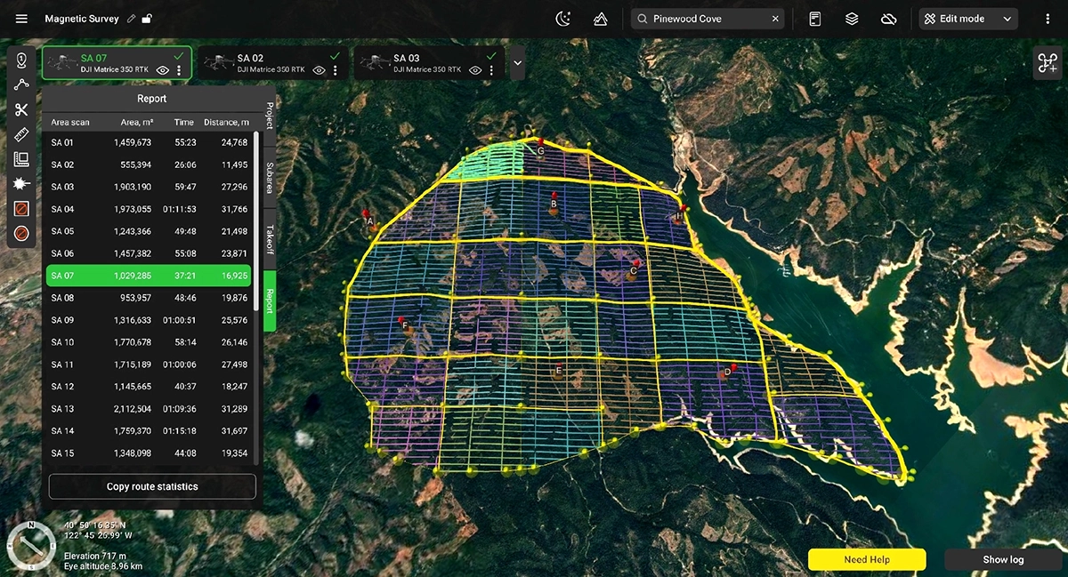The width and height of the screenshot is (1068, 577).
Task: Activate the scissors cut tool
Action: coord(20,109)
